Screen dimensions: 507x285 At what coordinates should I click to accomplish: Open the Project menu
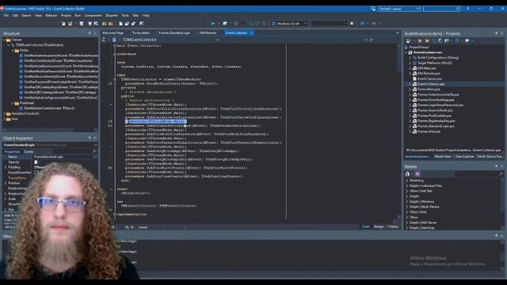(x=66, y=16)
